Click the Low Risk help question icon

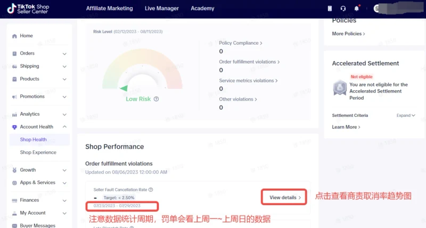coord(156,99)
